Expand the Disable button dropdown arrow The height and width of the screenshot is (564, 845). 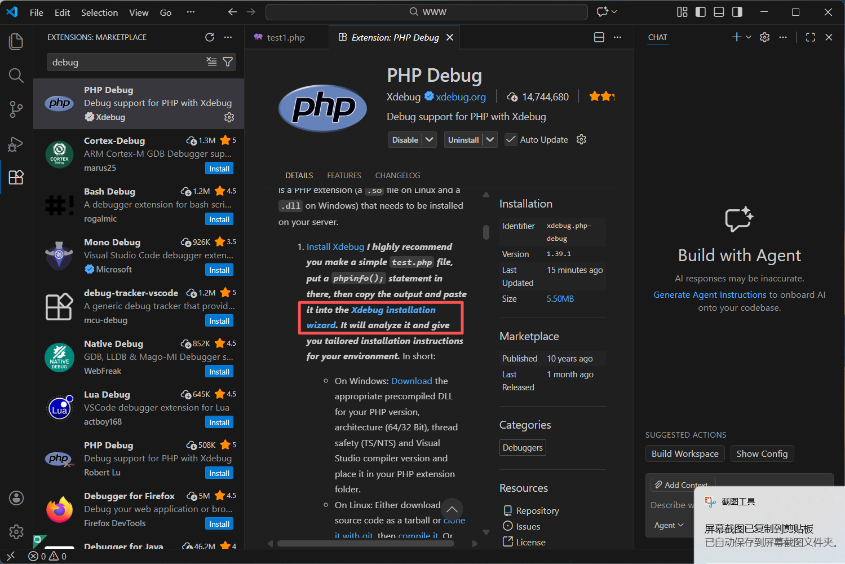pos(430,139)
